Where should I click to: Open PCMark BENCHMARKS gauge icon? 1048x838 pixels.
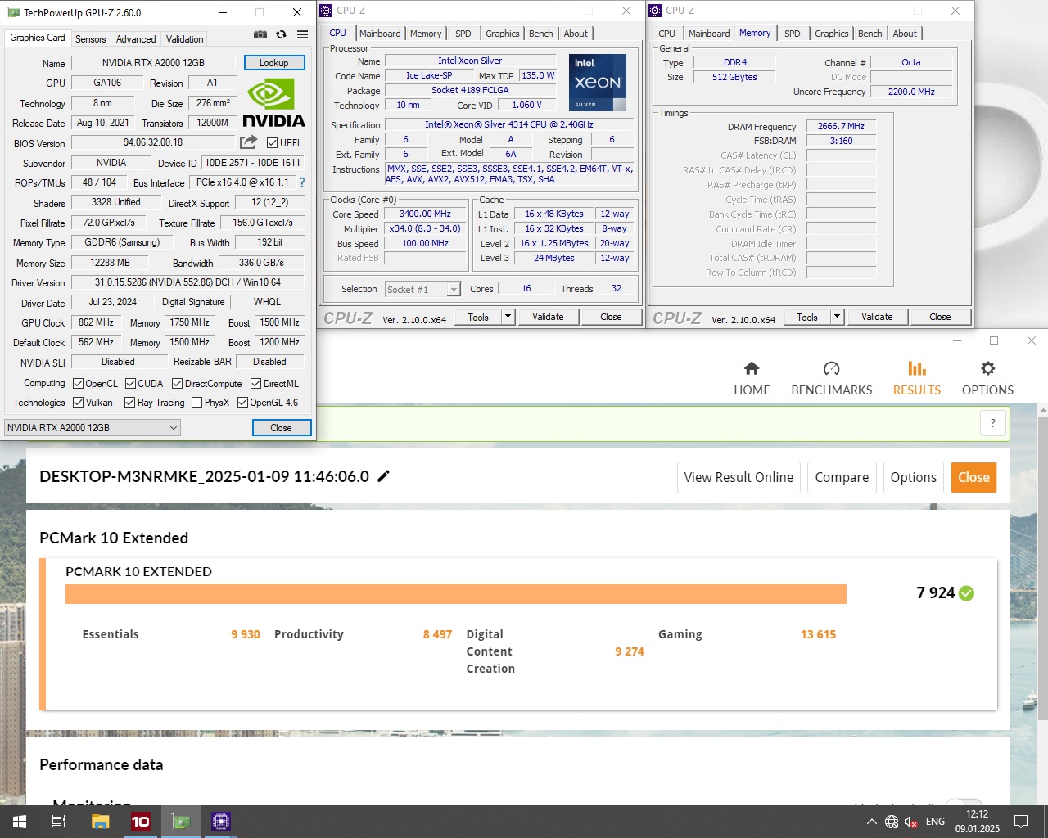point(831,368)
